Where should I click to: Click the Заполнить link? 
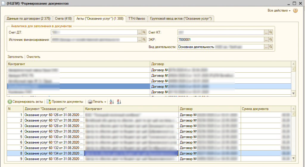pos(15,57)
